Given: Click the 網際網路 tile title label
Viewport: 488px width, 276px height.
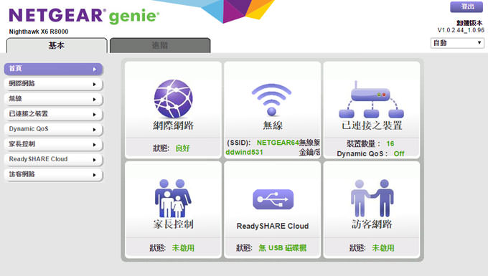Looking at the screenshot, I should (x=174, y=125).
